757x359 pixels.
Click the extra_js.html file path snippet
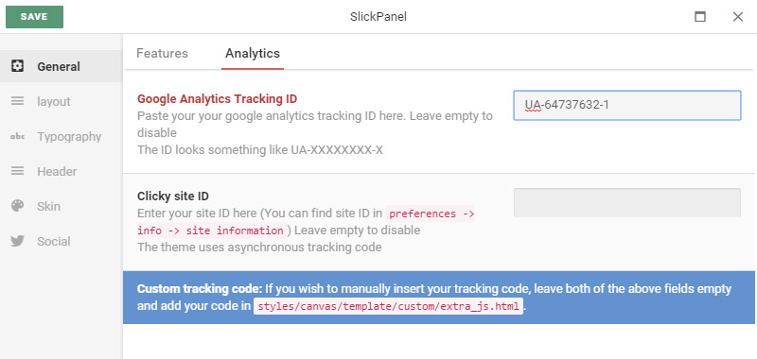pos(389,306)
